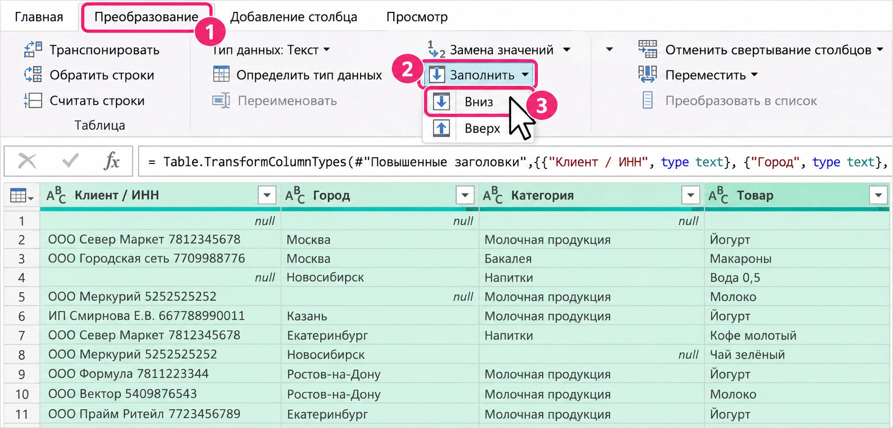Click the Reverse rows icon
Screen dimensions: 893x428
point(33,75)
